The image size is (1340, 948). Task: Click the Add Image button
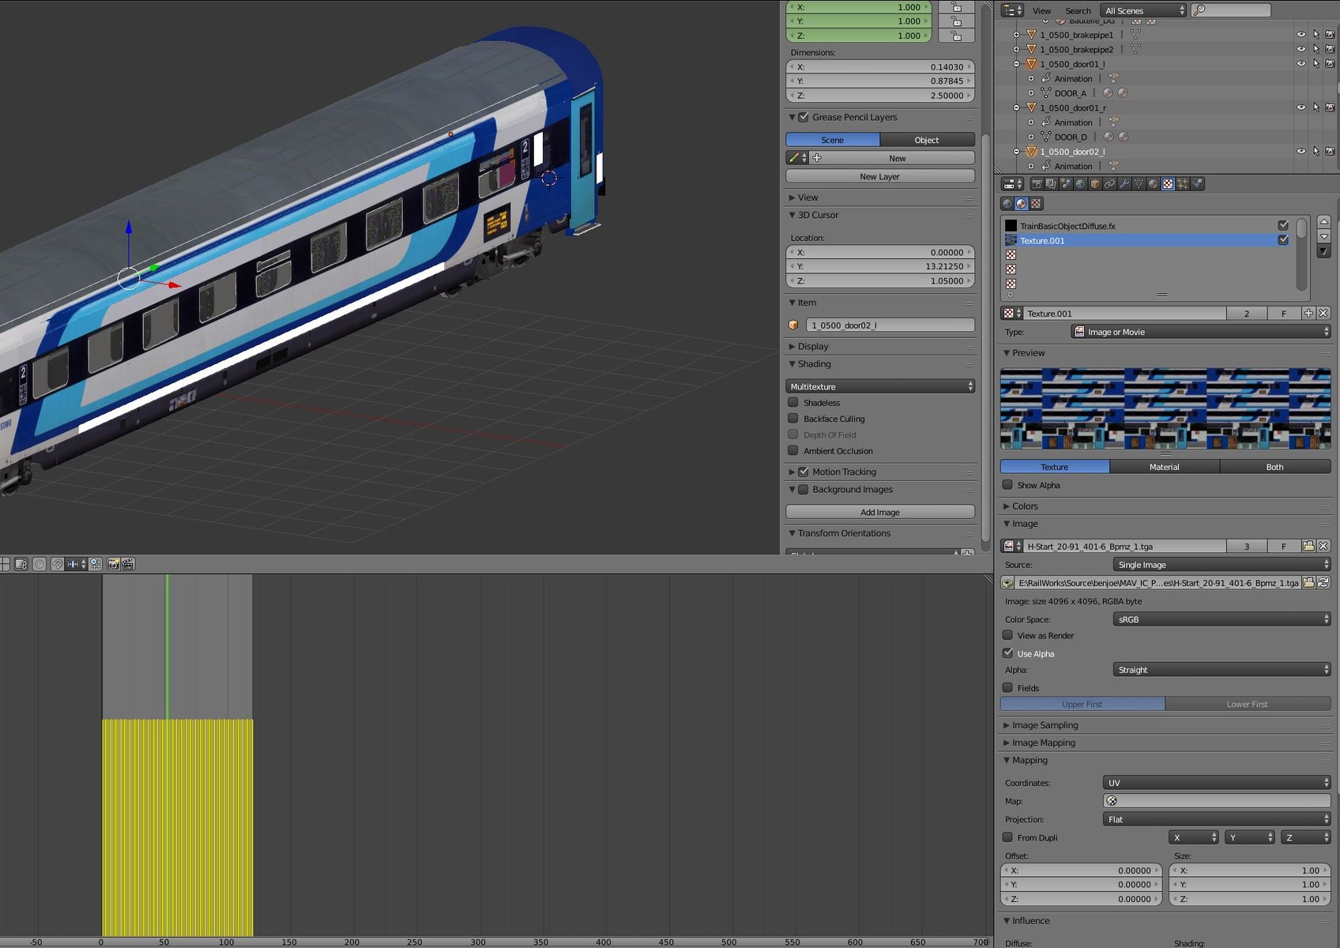pyautogui.click(x=880, y=512)
